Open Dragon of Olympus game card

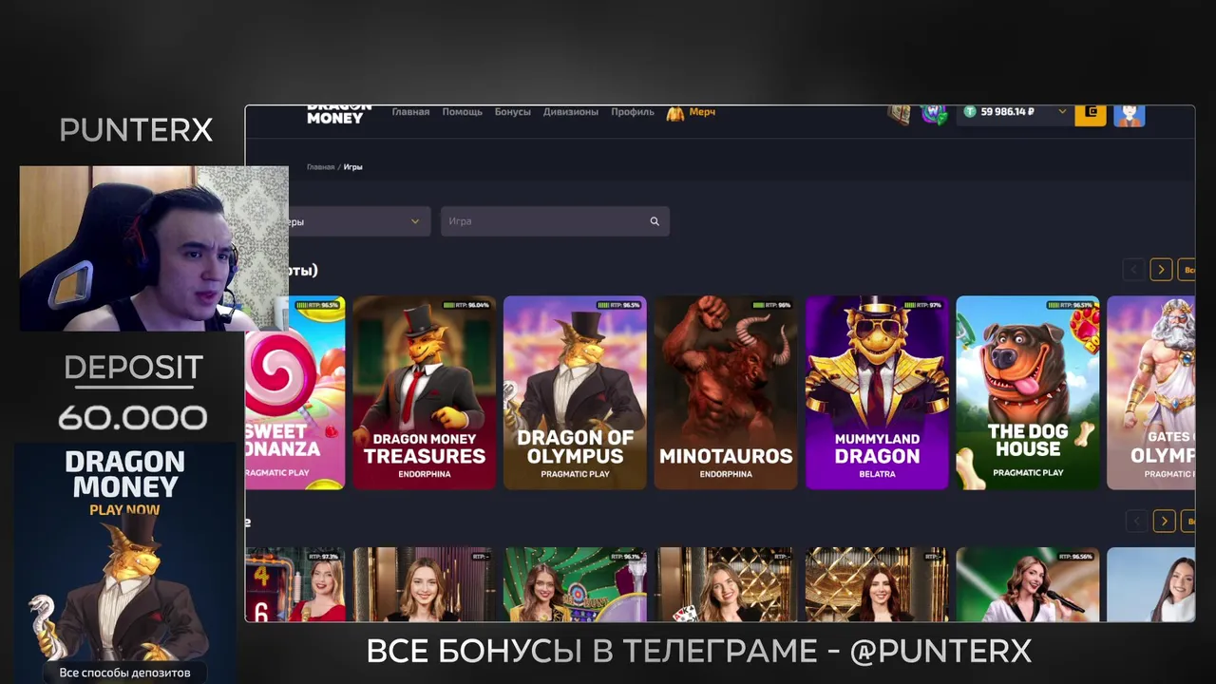point(575,392)
